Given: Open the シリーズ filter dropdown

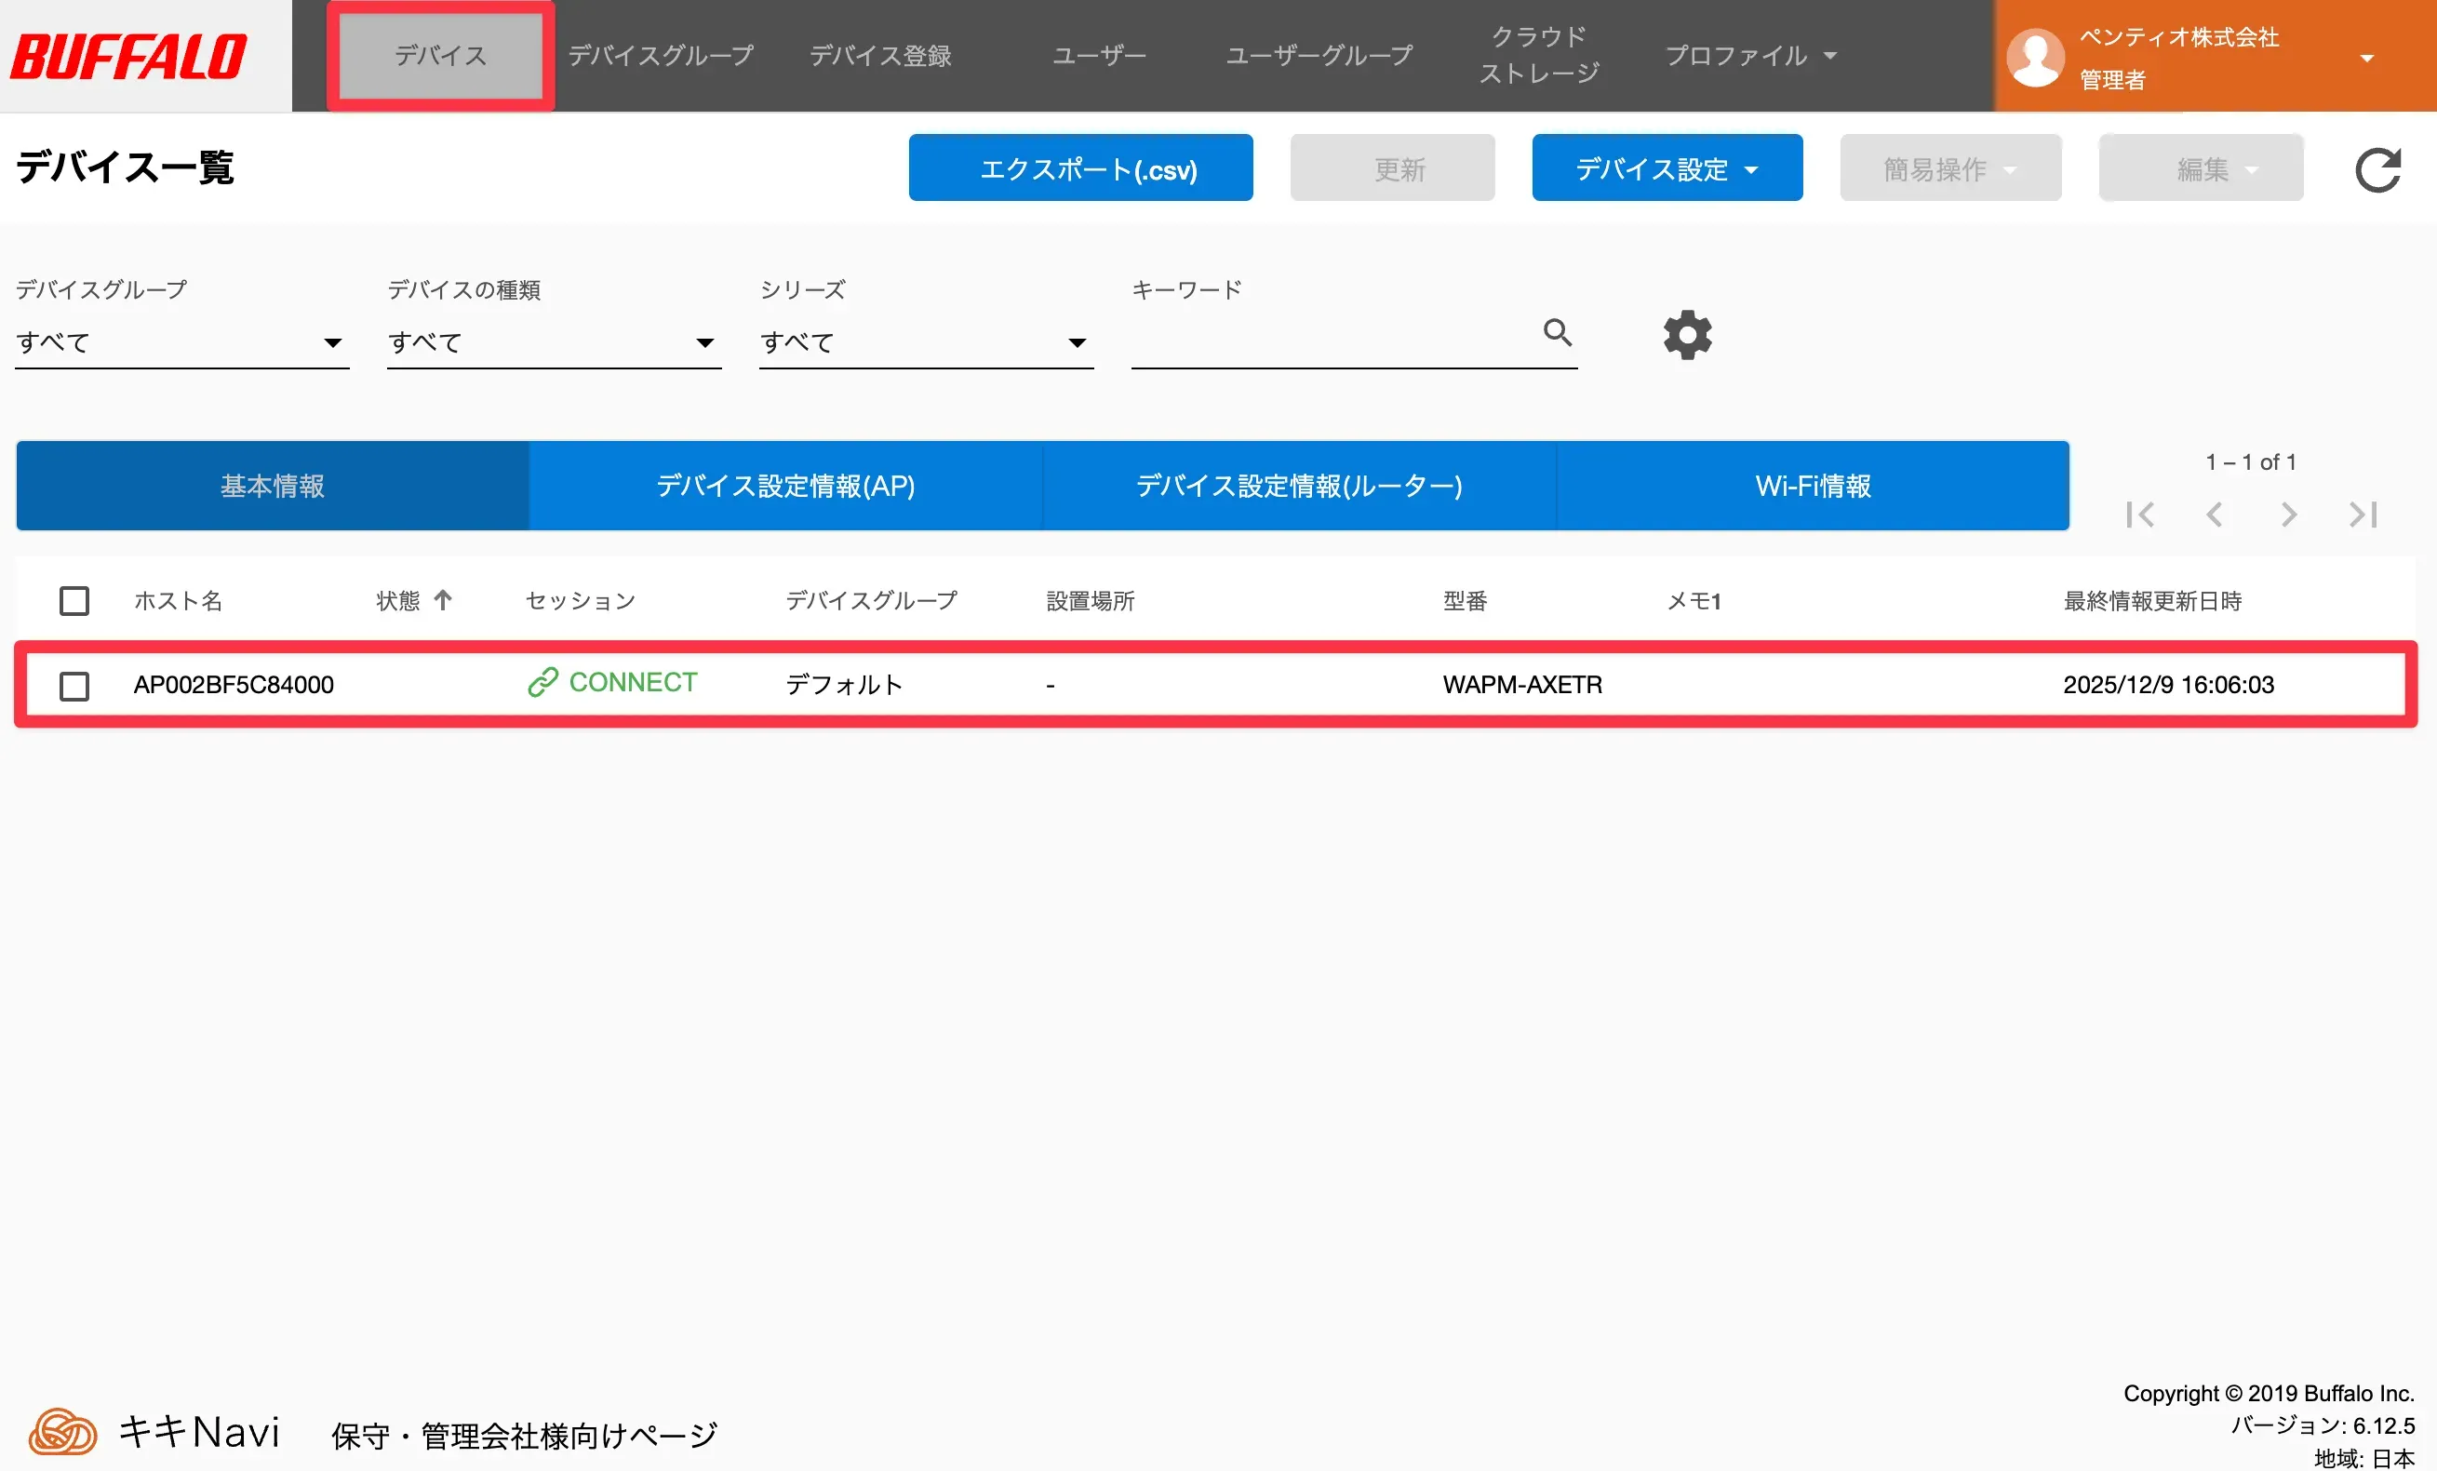Looking at the screenshot, I should 925,343.
